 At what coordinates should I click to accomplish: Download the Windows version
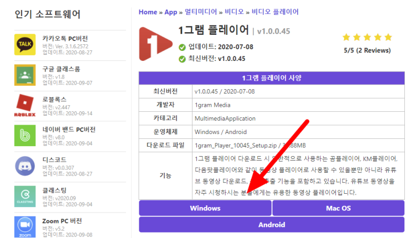click(x=205, y=208)
